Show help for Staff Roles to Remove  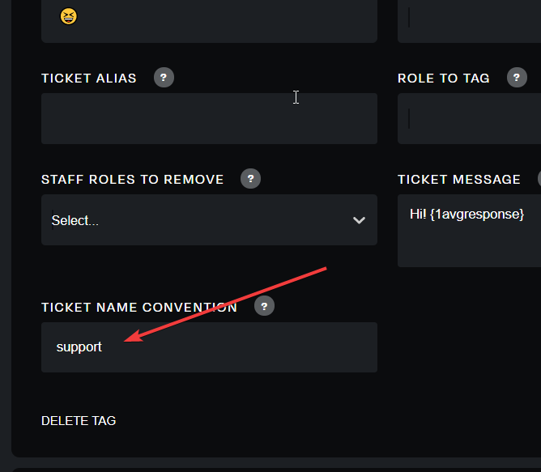(250, 178)
